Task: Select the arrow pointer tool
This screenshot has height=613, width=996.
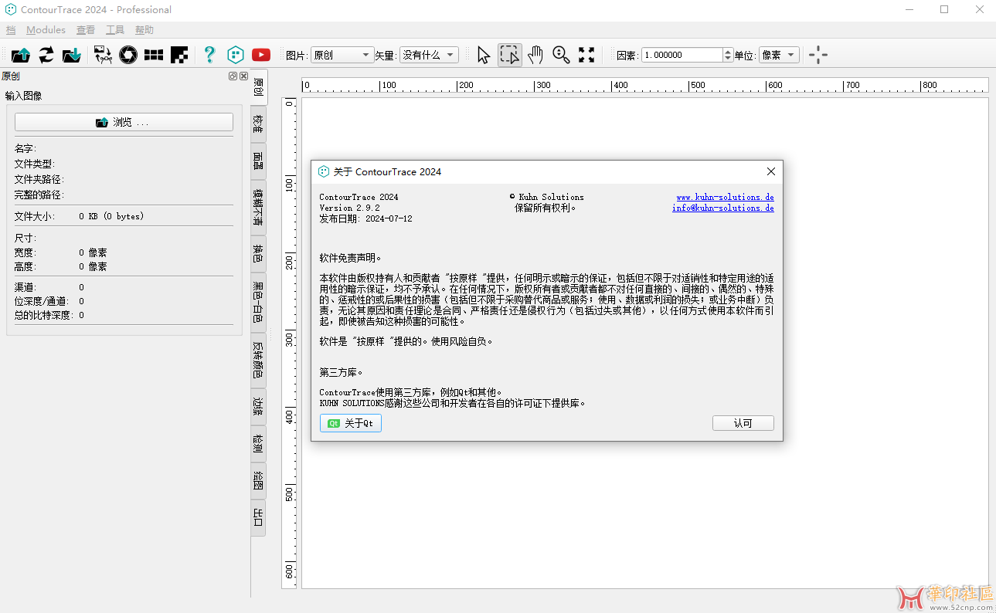Action: pyautogui.click(x=484, y=55)
